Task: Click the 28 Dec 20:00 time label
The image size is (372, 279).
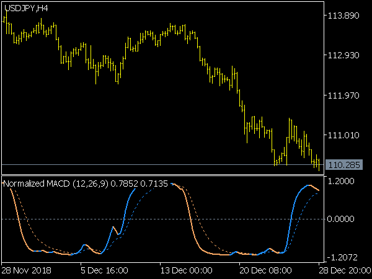Action: [345, 270]
